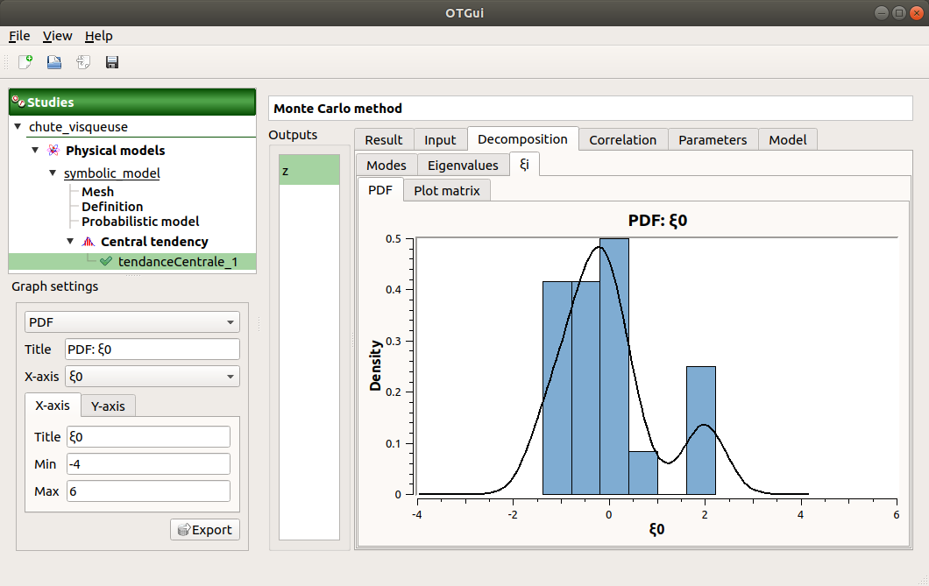Click the green checkmark beside tendanceCentrale_1
The image size is (929, 586).
click(106, 261)
